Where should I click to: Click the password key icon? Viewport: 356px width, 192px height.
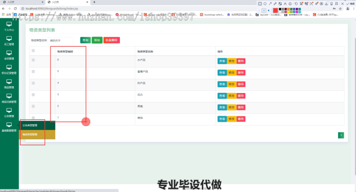[x=334, y=9]
